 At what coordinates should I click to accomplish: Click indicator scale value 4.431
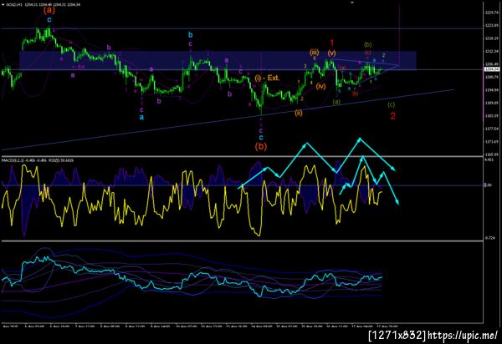489,159
